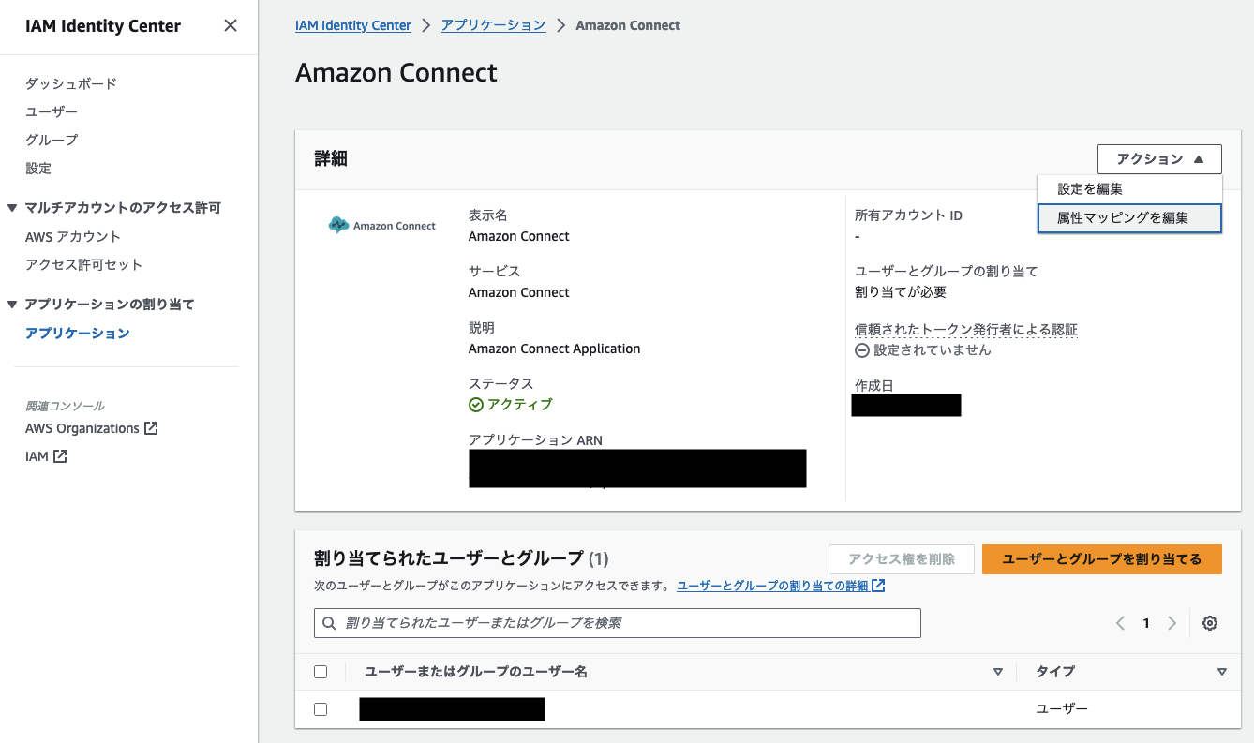Close the アクション dropdown button
The image size is (1254, 743).
tap(1159, 159)
